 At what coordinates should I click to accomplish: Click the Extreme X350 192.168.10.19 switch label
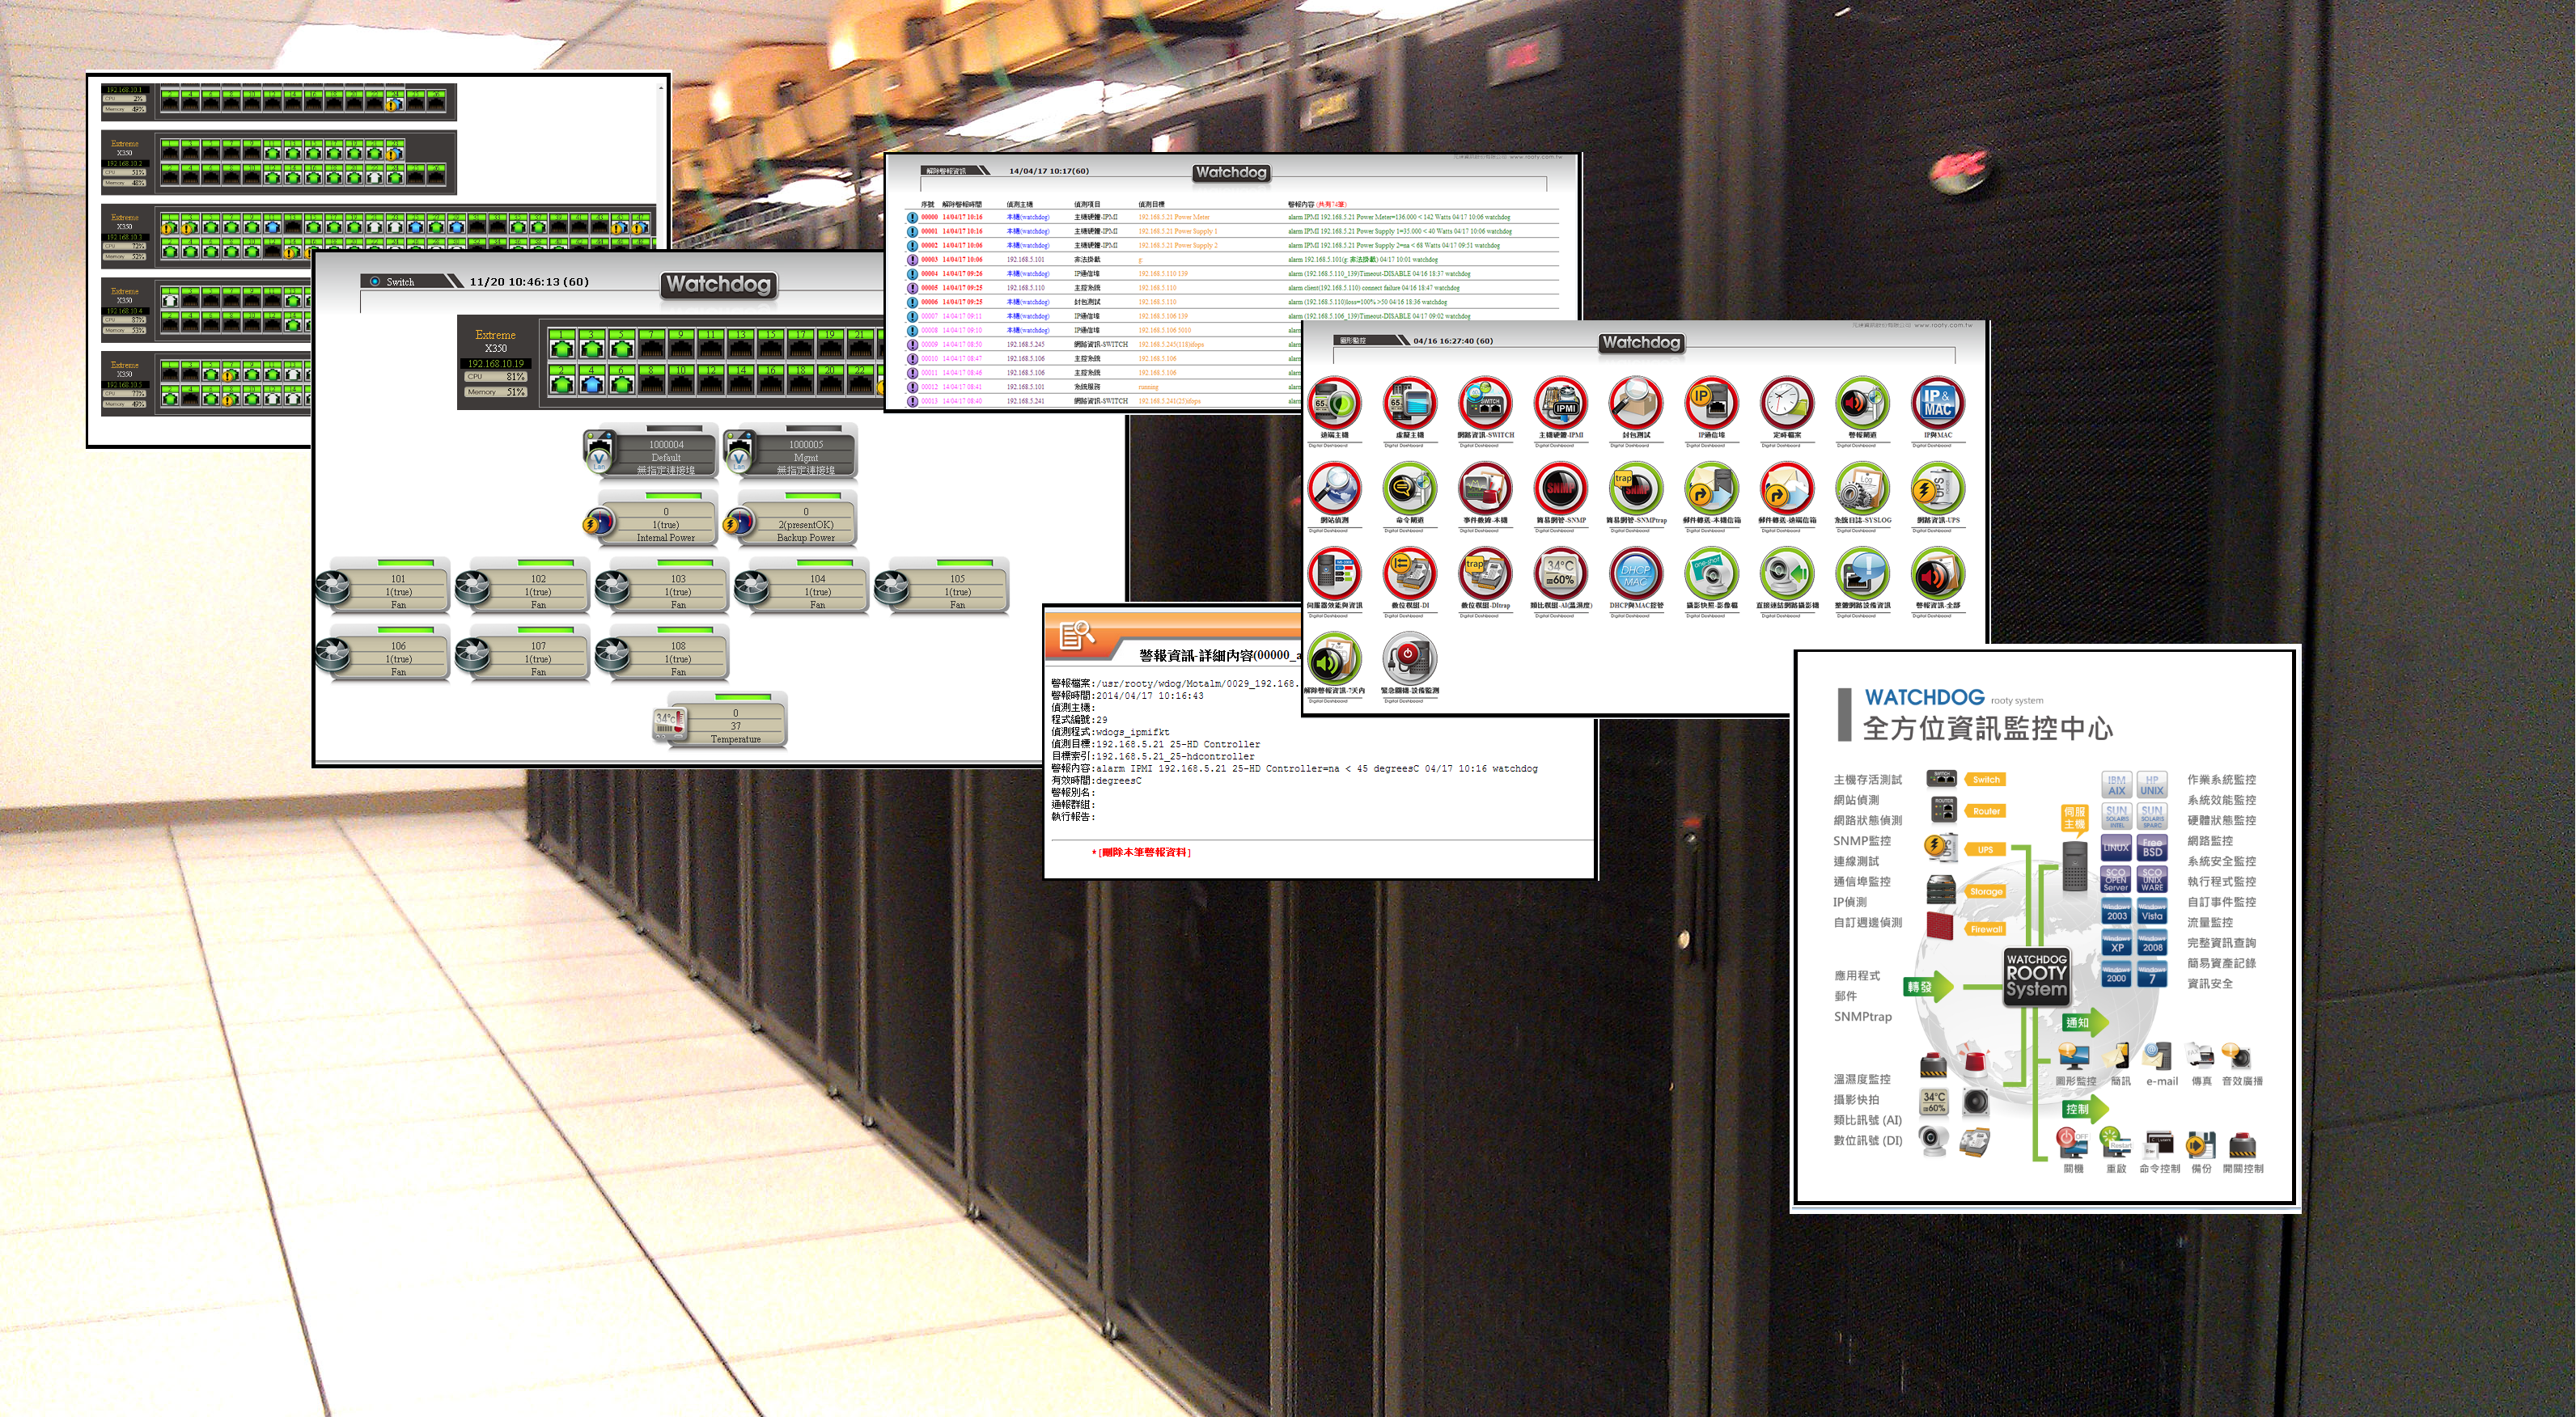pos(496,349)
